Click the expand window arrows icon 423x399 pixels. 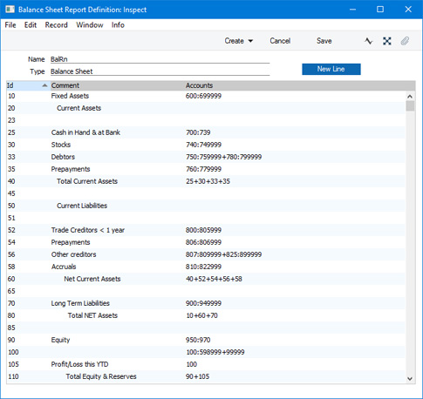[x=387, y=41]
